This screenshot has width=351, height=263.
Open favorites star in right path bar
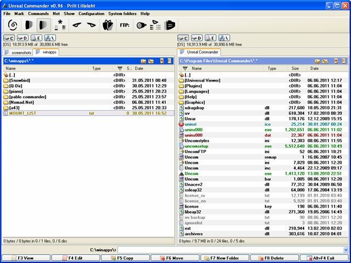pos(336,61)
